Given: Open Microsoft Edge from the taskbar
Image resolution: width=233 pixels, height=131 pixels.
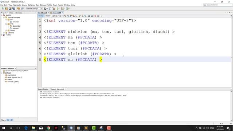Looking at the screenshot, I should coord(26,128).
